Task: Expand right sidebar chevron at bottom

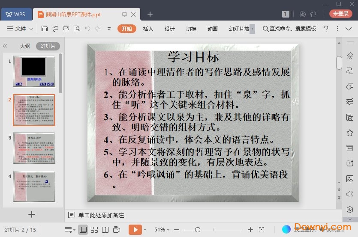Action: (350, 219)
